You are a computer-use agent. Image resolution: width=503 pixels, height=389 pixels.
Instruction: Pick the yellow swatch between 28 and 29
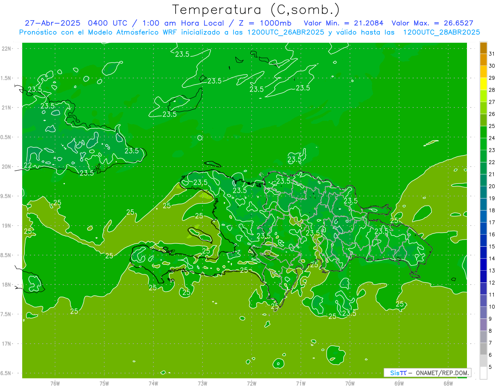(x=483, y=84)
